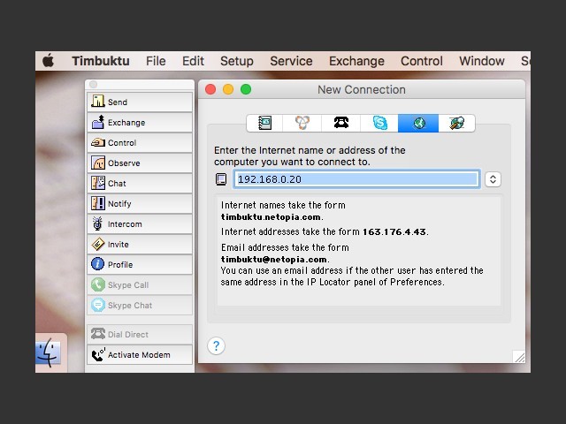This screenshot has height=424, width=566.
Task: Click the Invite button
Action: [x=140, y=244]
